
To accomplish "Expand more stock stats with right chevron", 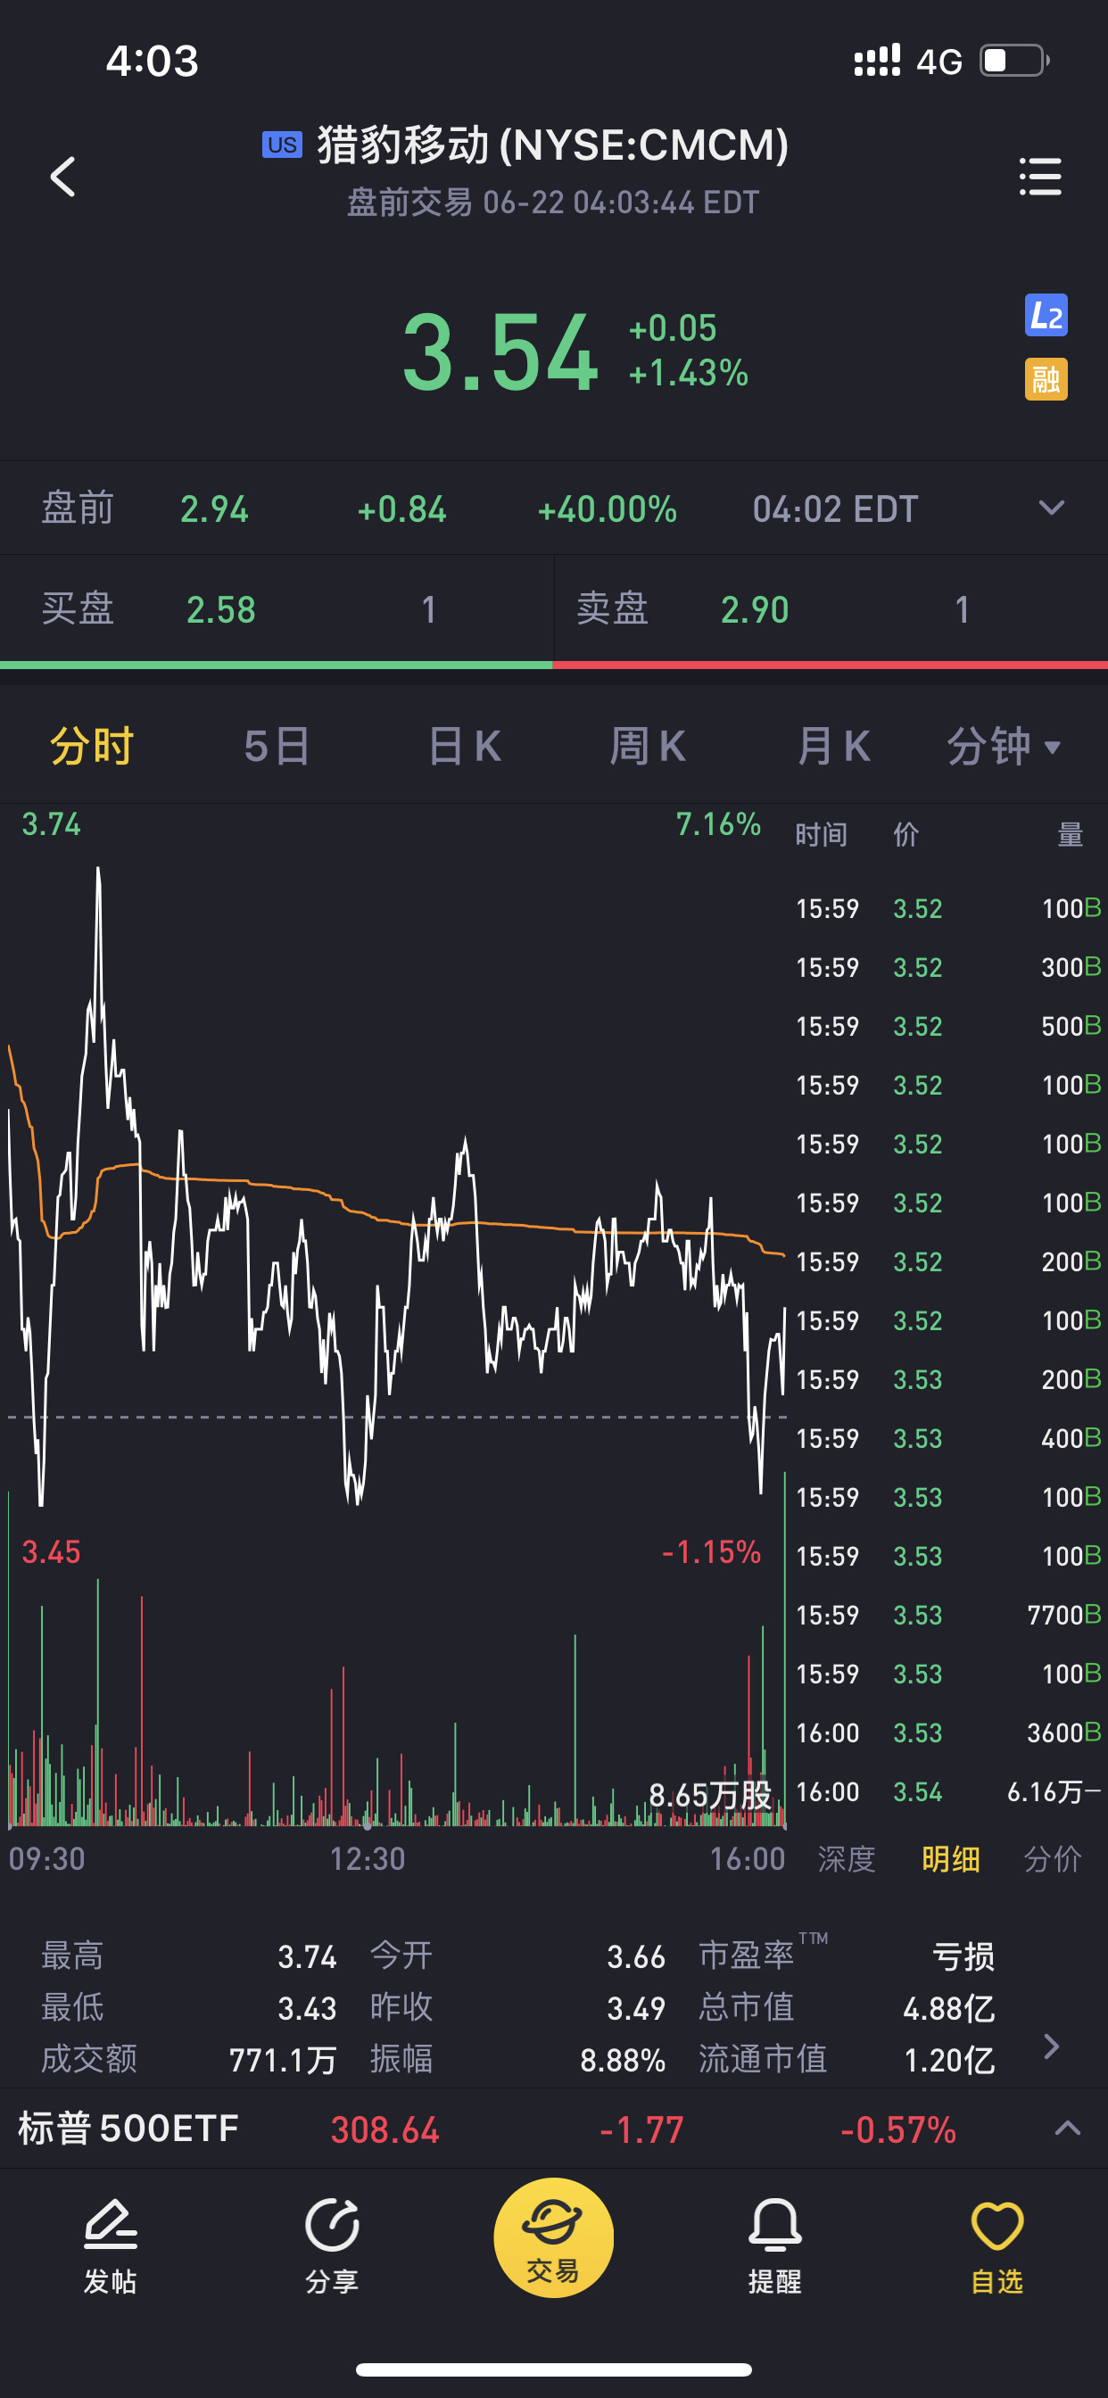I will [x=1051, y=2047].
